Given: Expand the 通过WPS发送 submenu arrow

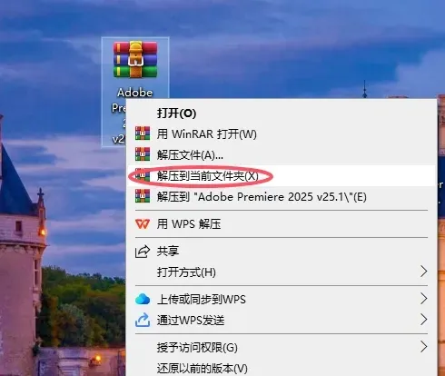Looking at the screenshot, I should (x=424, y=320).
